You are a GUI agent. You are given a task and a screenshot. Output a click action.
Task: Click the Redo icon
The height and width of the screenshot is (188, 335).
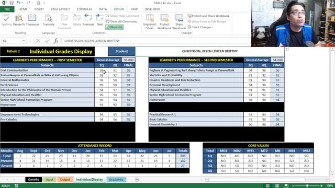[x=28, y=3]
